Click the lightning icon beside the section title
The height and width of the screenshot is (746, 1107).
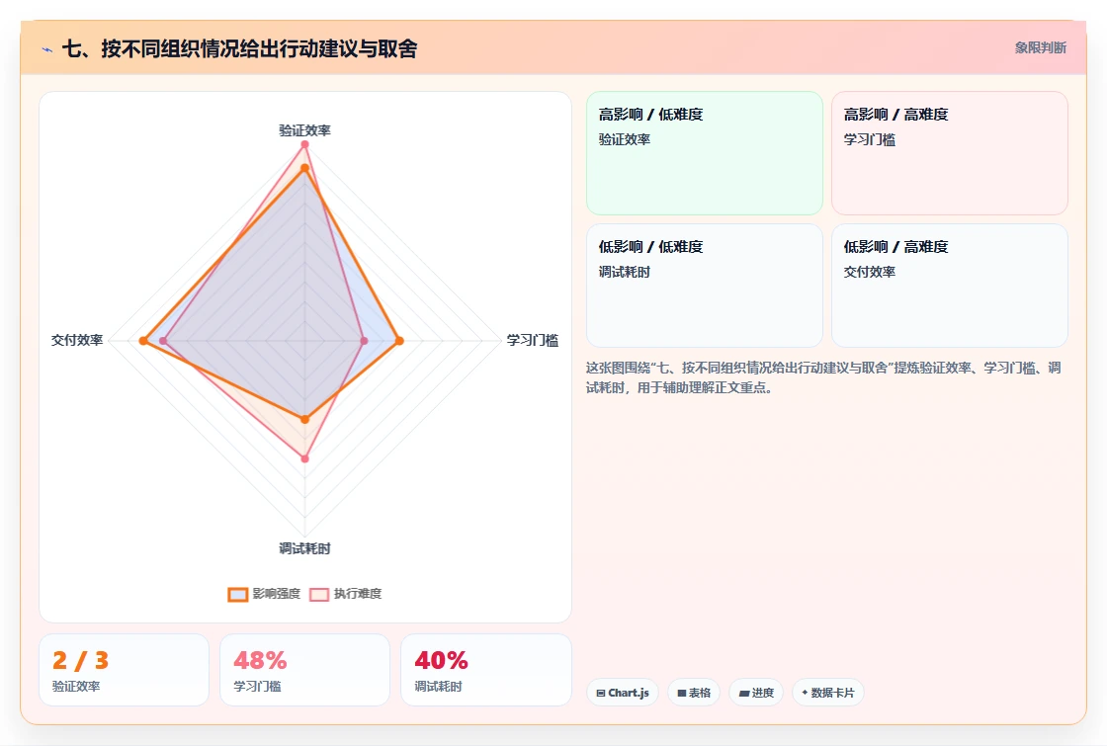(47, 49)
